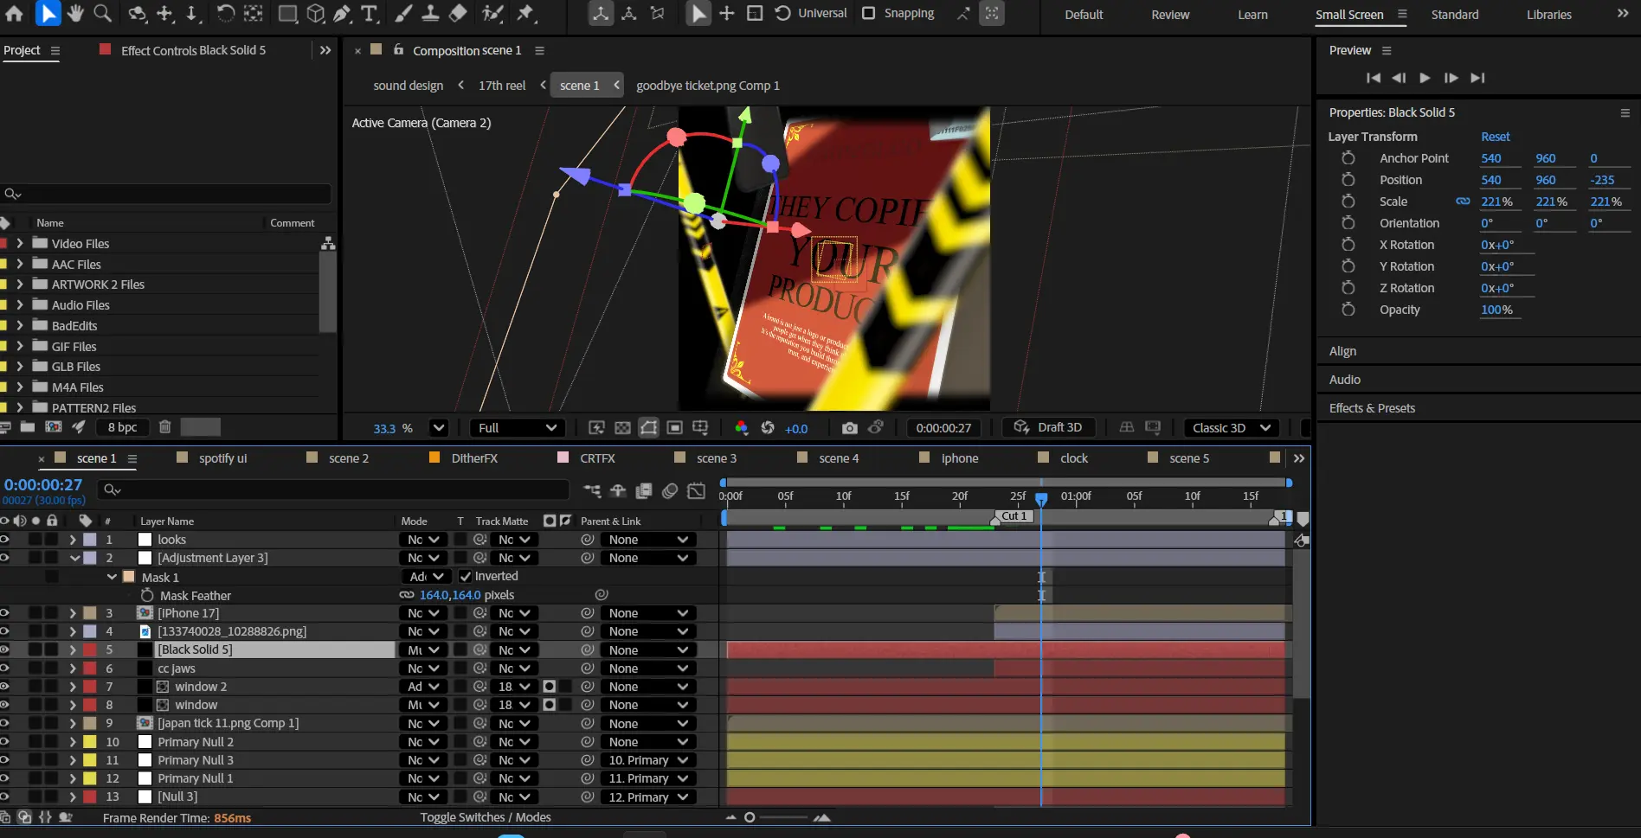Select the Zoom magnifier tool
The image size is (1641, 838).
tap(102, 14)
